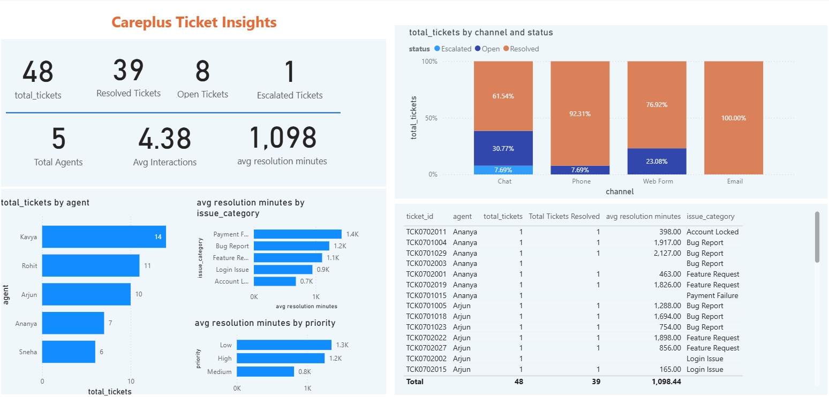Select Kavya's bar in tickets by agent

[x=104, y=236]
